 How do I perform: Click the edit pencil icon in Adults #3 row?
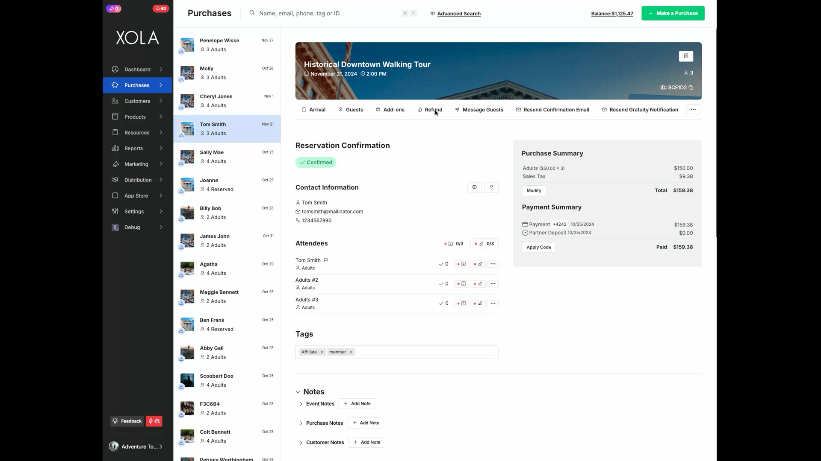click(x=478, y=303)
